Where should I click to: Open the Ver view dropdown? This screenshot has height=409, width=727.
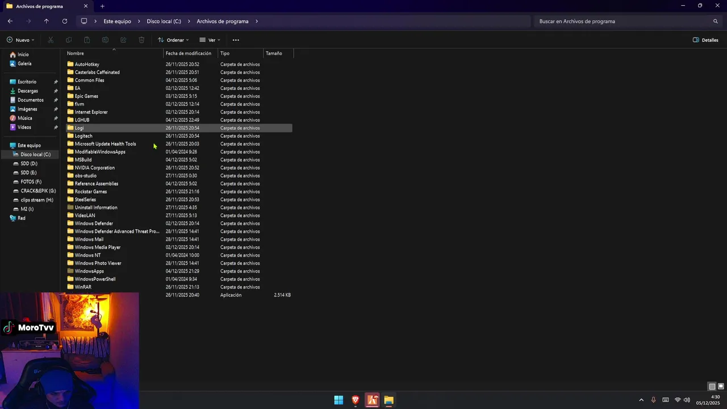click(x=210, y=40)
